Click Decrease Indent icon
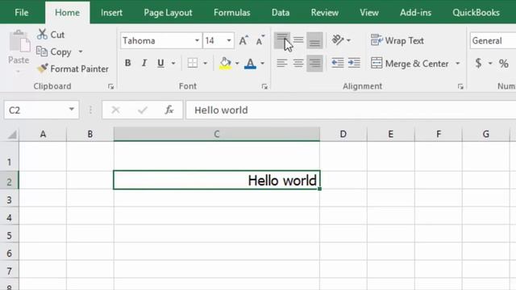The image size is (516, 290). click(x=338, y=63)
